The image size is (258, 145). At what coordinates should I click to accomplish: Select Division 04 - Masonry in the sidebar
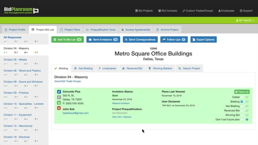point(16,48)
